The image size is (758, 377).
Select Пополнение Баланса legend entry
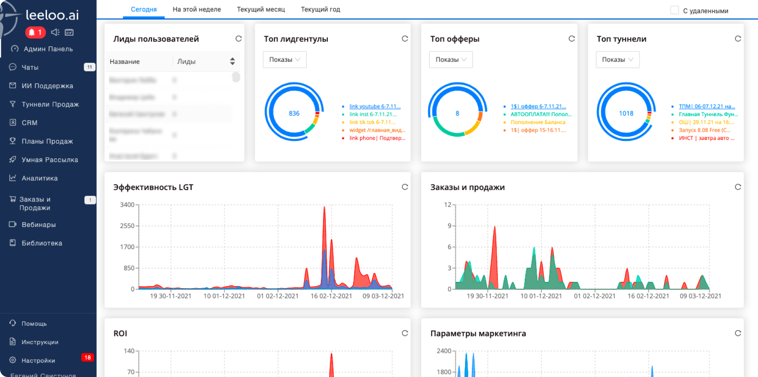pyautogui.click(x=538, y=122)
